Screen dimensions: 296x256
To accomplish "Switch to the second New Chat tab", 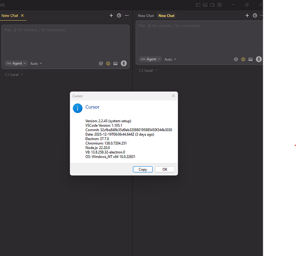I will pyautogui.click(x=166, y=15).
